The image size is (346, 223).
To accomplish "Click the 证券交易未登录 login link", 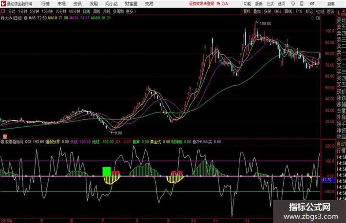I will click(202, 4).
